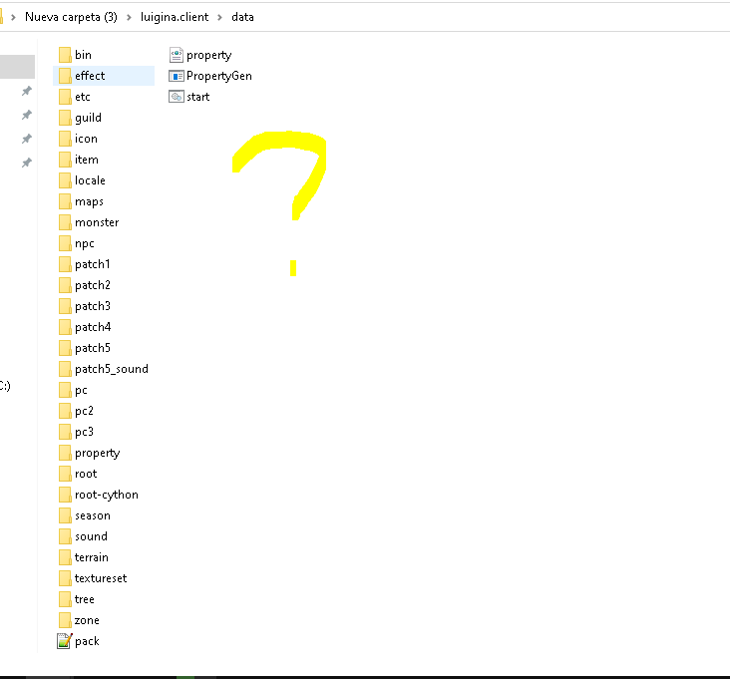
Task: Click the season folder icon
Action: tap(65, 515)
